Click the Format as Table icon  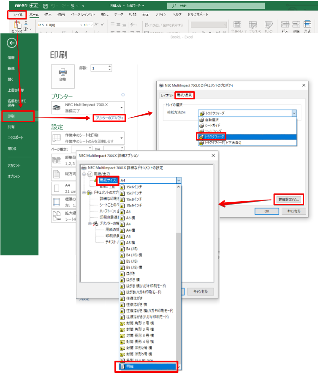click(x=253, y=25)
